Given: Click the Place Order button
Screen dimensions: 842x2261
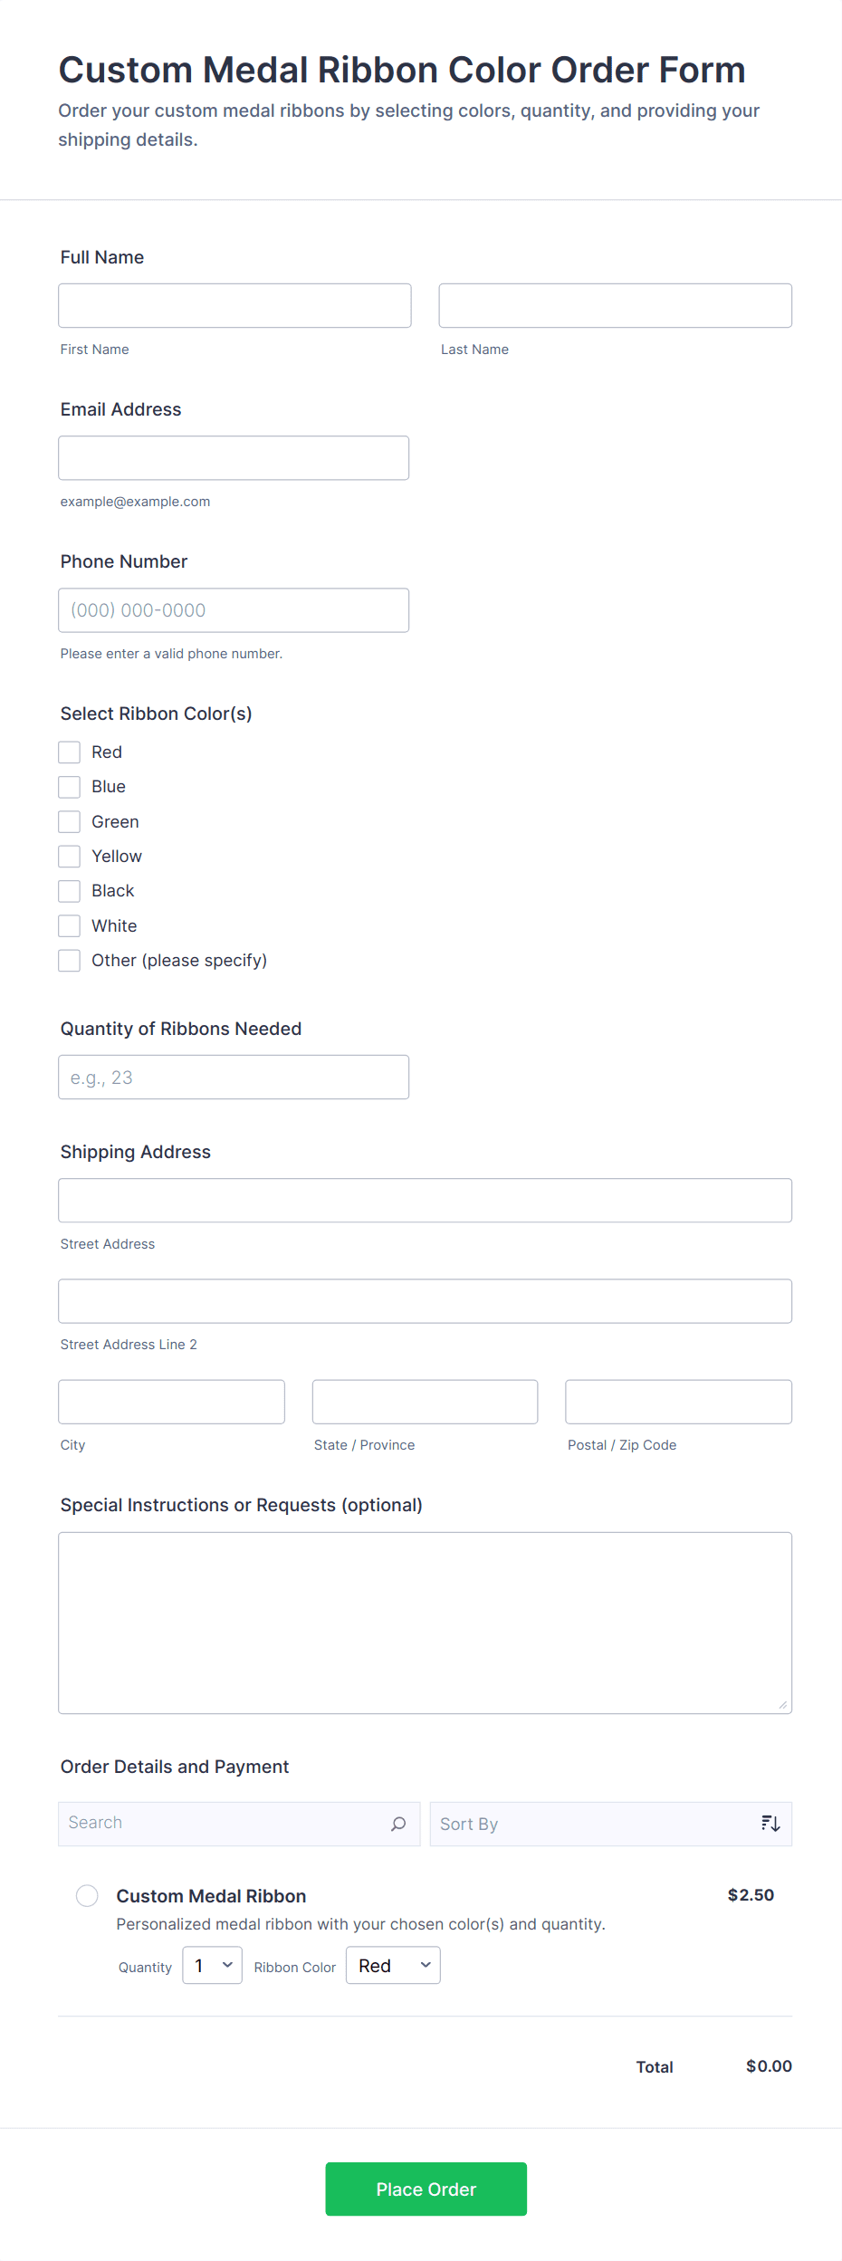Looking at the screenshot, I should 425,2189.
